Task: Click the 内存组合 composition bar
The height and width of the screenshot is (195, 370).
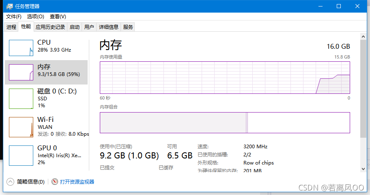Action: tap(225, 123)
